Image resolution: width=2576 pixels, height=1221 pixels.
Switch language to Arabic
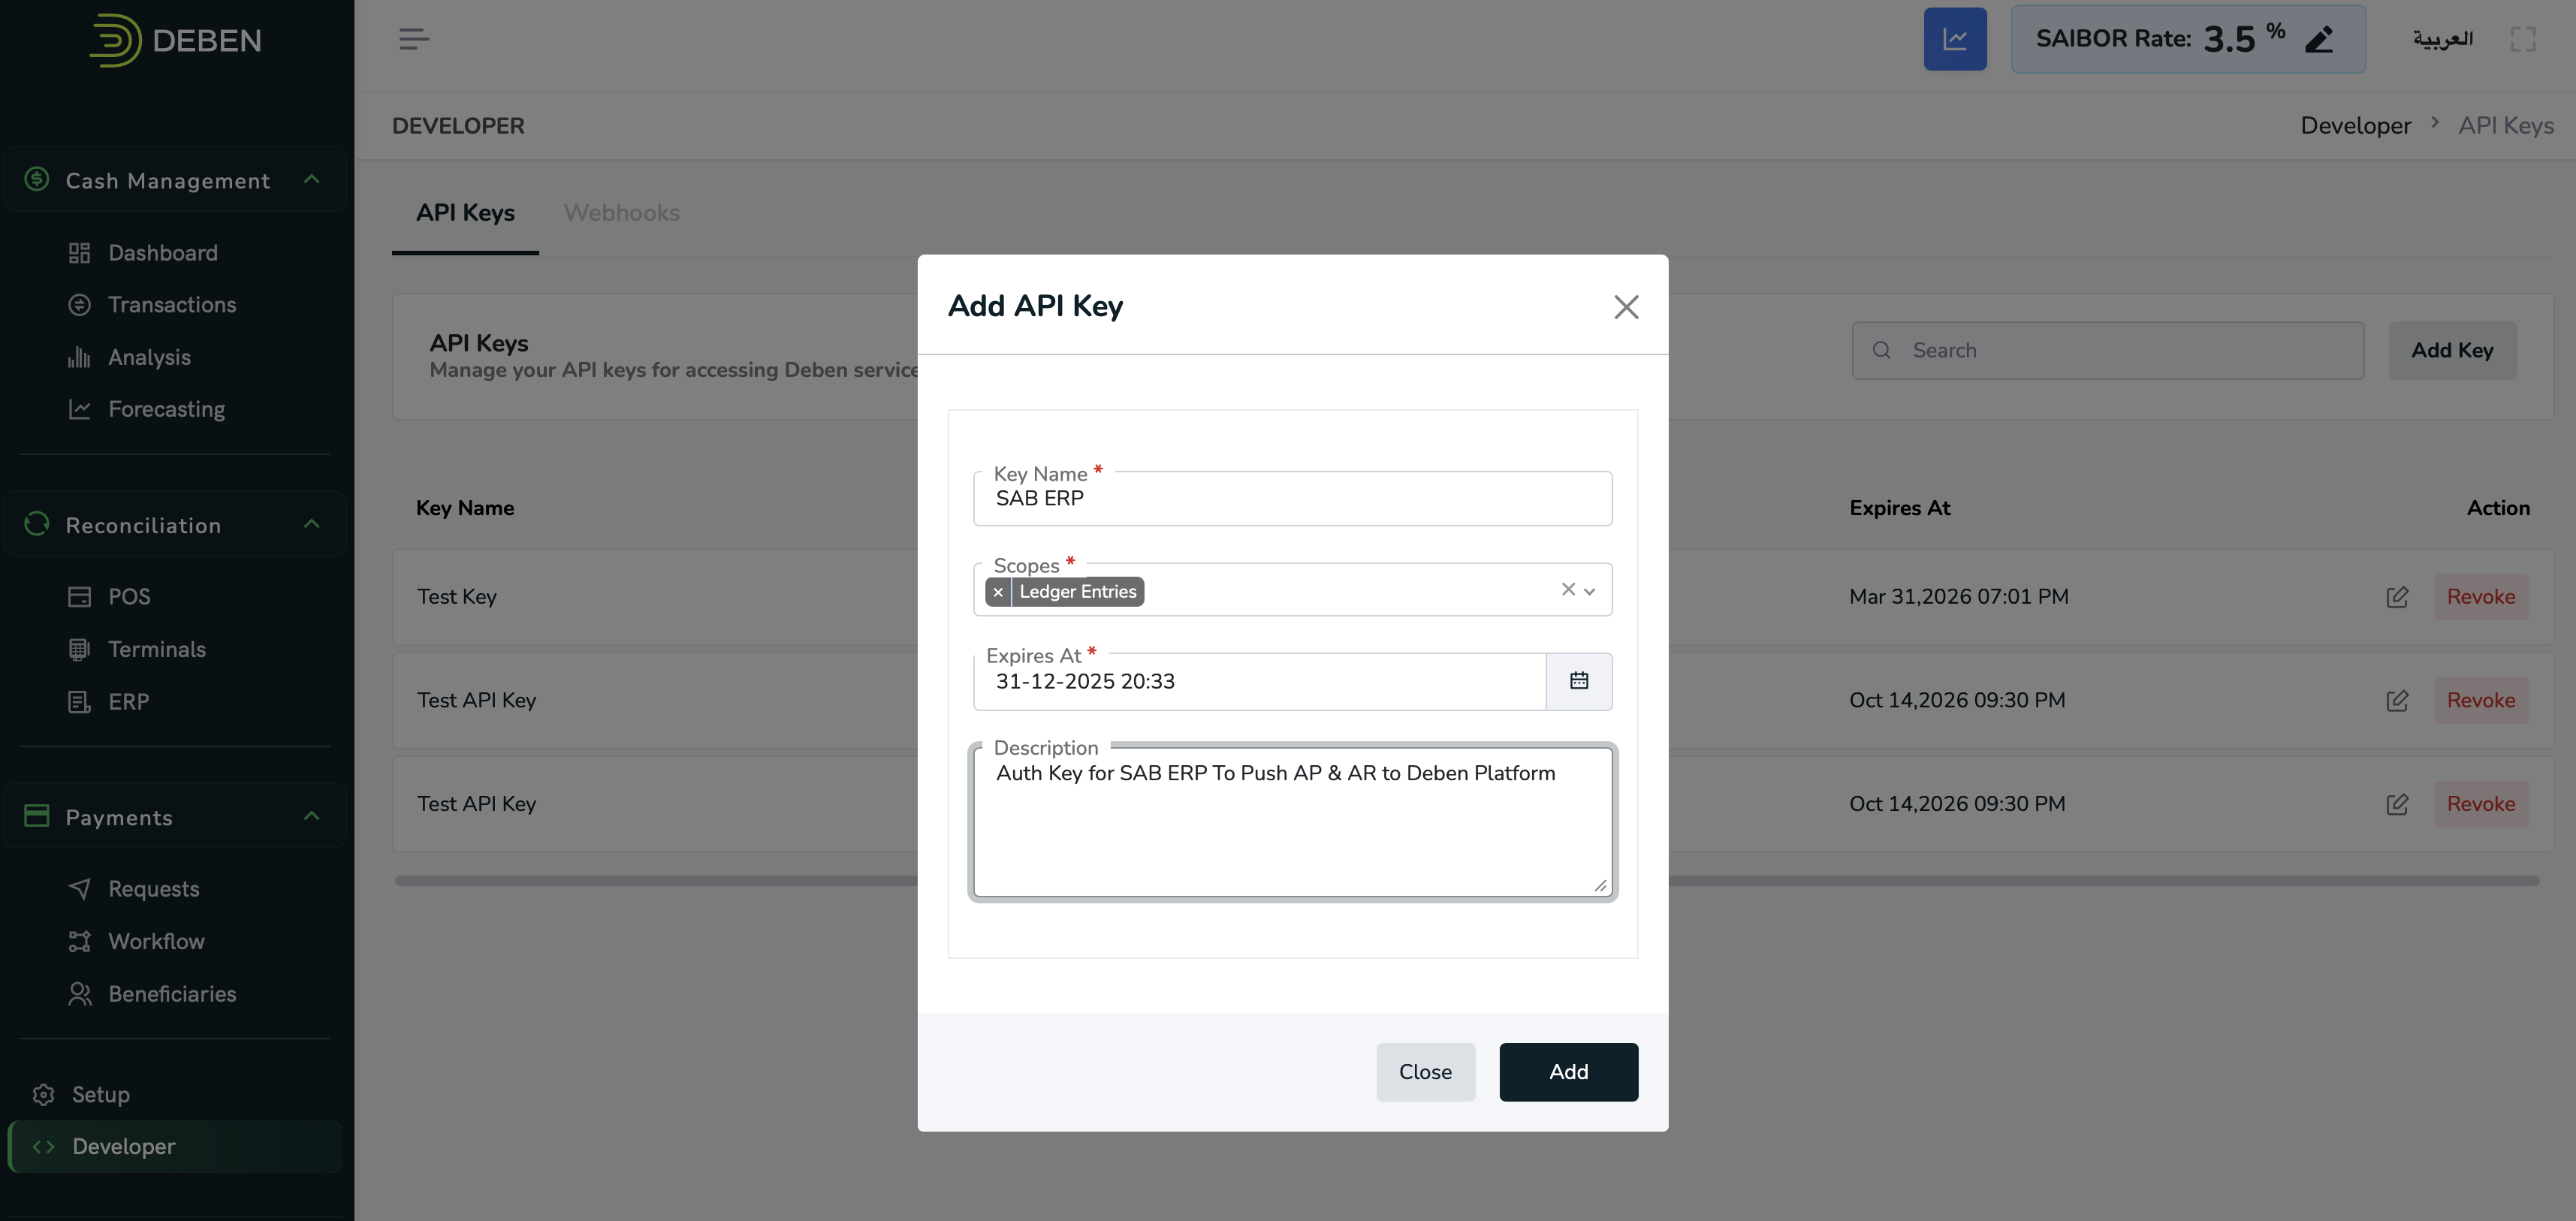2441,39
